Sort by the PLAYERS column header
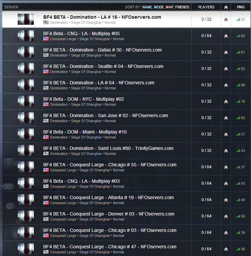Viewport: 251px width, 256px height. pos(206,7)
